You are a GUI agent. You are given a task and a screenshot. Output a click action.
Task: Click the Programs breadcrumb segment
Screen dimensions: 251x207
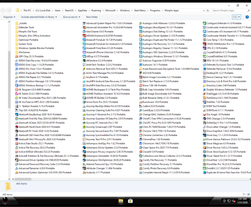coord(155,11)
